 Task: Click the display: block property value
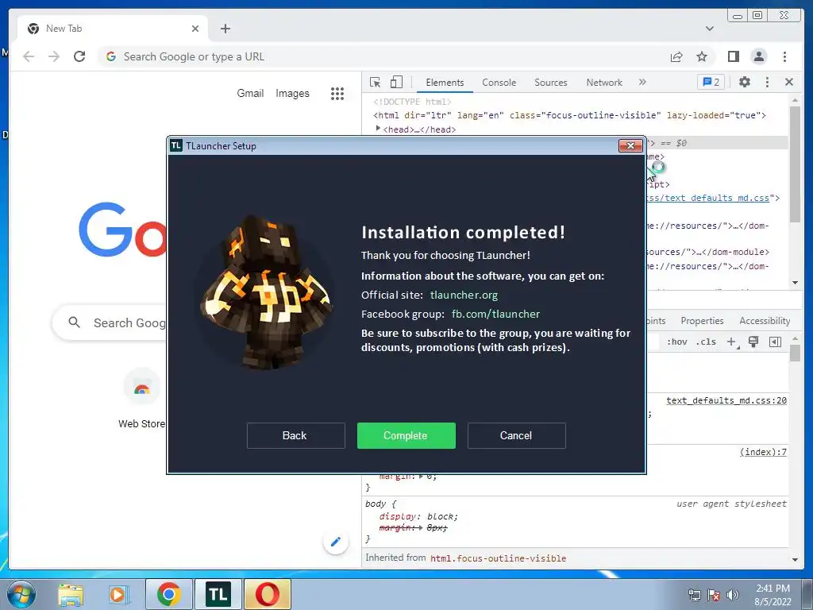pyautogui.click(x=441, y=516)
